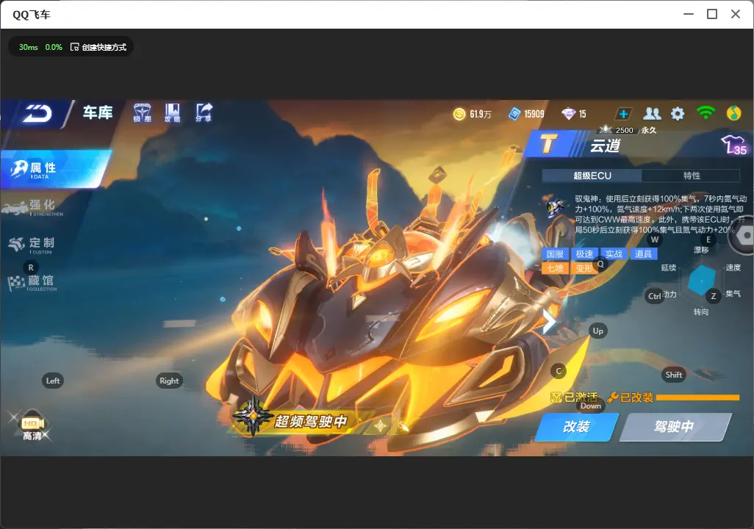Switch to the 特性 tab
754x529 pixels.
[x=692, y=176]
